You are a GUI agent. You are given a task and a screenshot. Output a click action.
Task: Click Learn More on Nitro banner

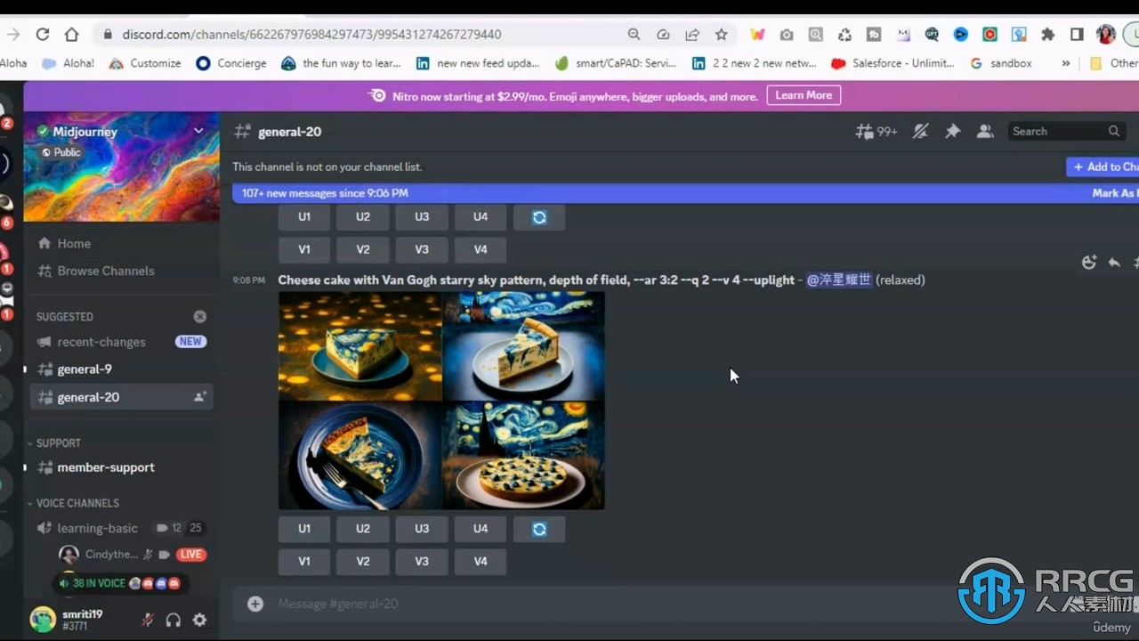[804, 95]
